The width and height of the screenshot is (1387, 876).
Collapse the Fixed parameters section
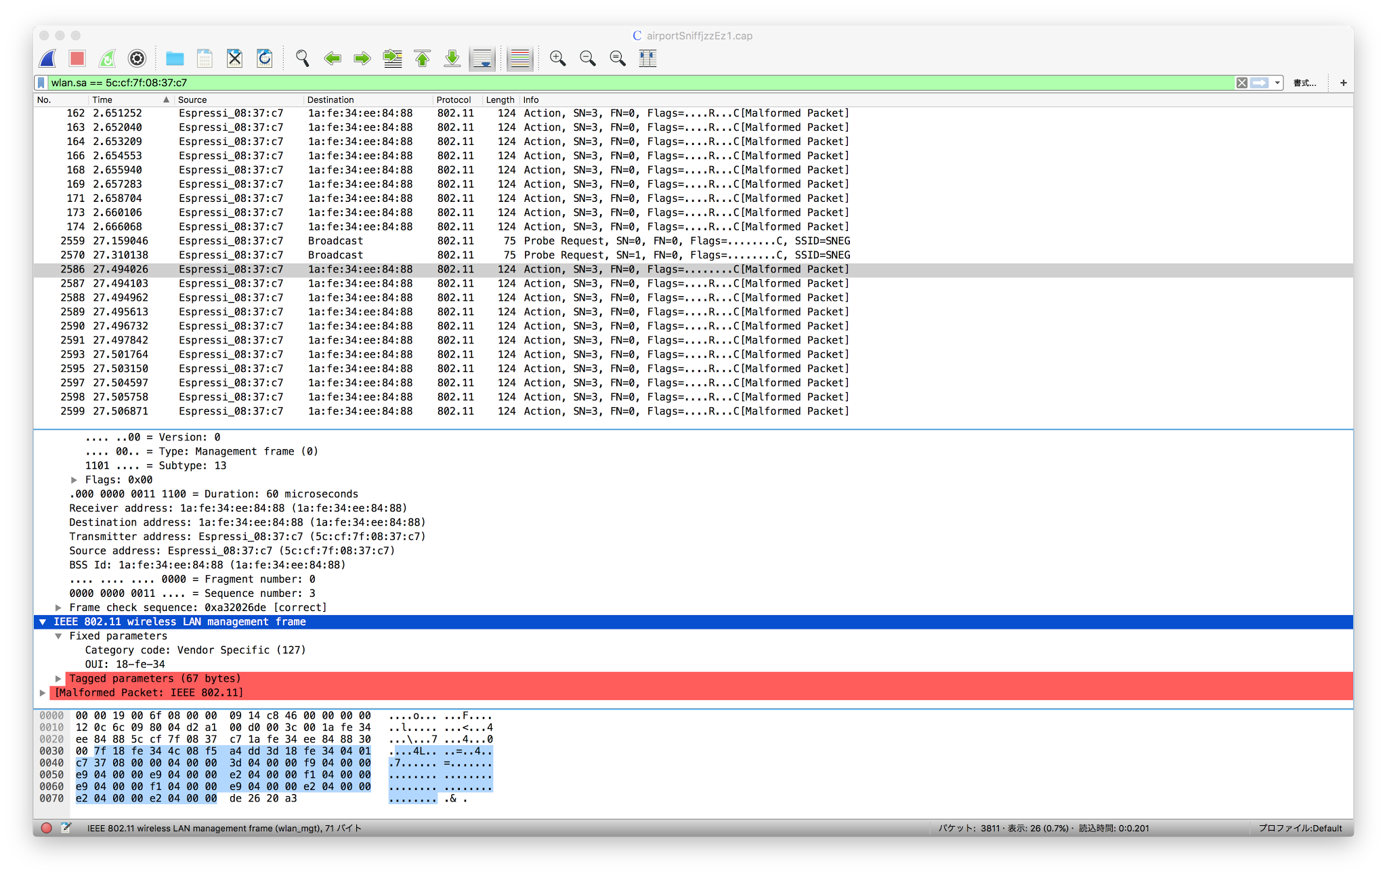(x=58, y=636)
